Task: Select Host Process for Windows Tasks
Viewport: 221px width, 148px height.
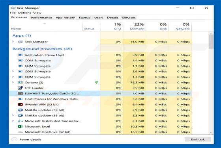Action: click(101, 99)
